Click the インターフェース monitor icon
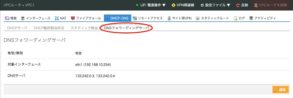 (x=23, y=18)
